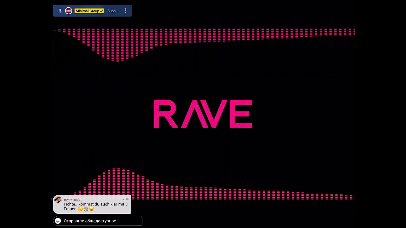Image resolution: width=406 pixels, height=228 pixels.
Task: Select the 'Fichte.. kommst du auch klar' message
Action: tap(95, 206)
